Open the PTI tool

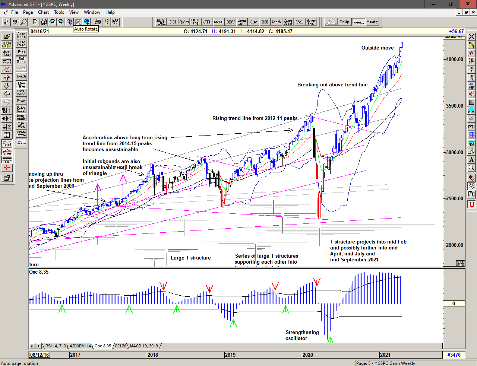[x=471, y=127]
